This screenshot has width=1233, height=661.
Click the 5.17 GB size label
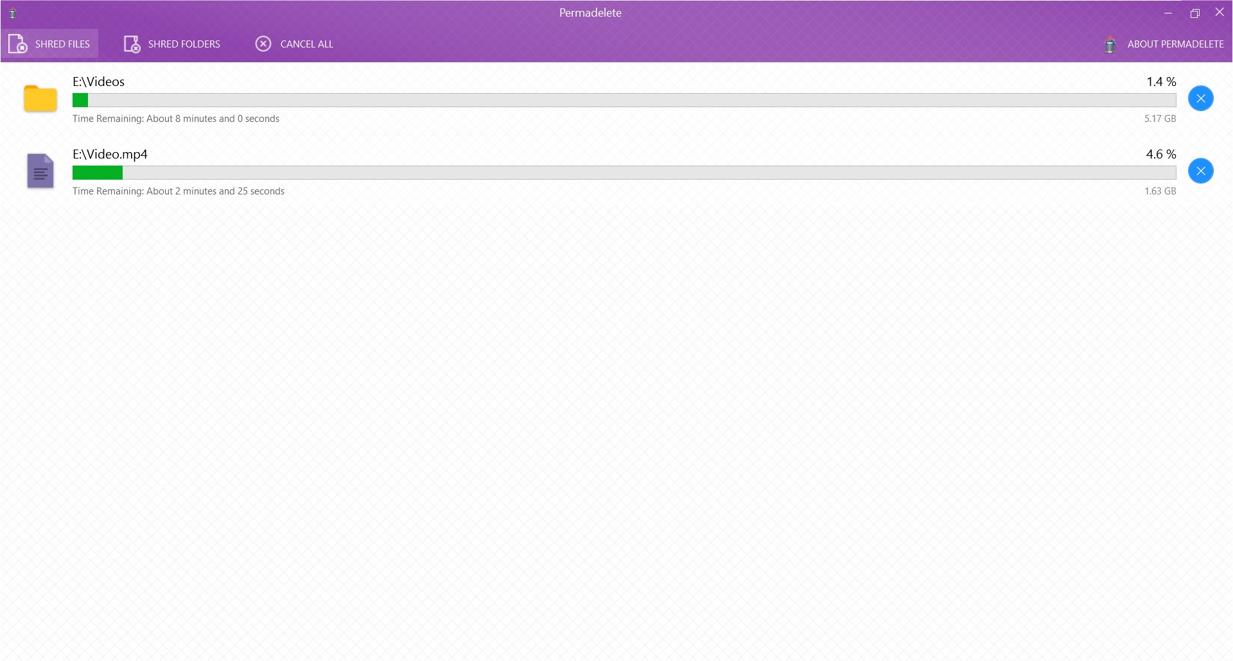point(1160,119)
